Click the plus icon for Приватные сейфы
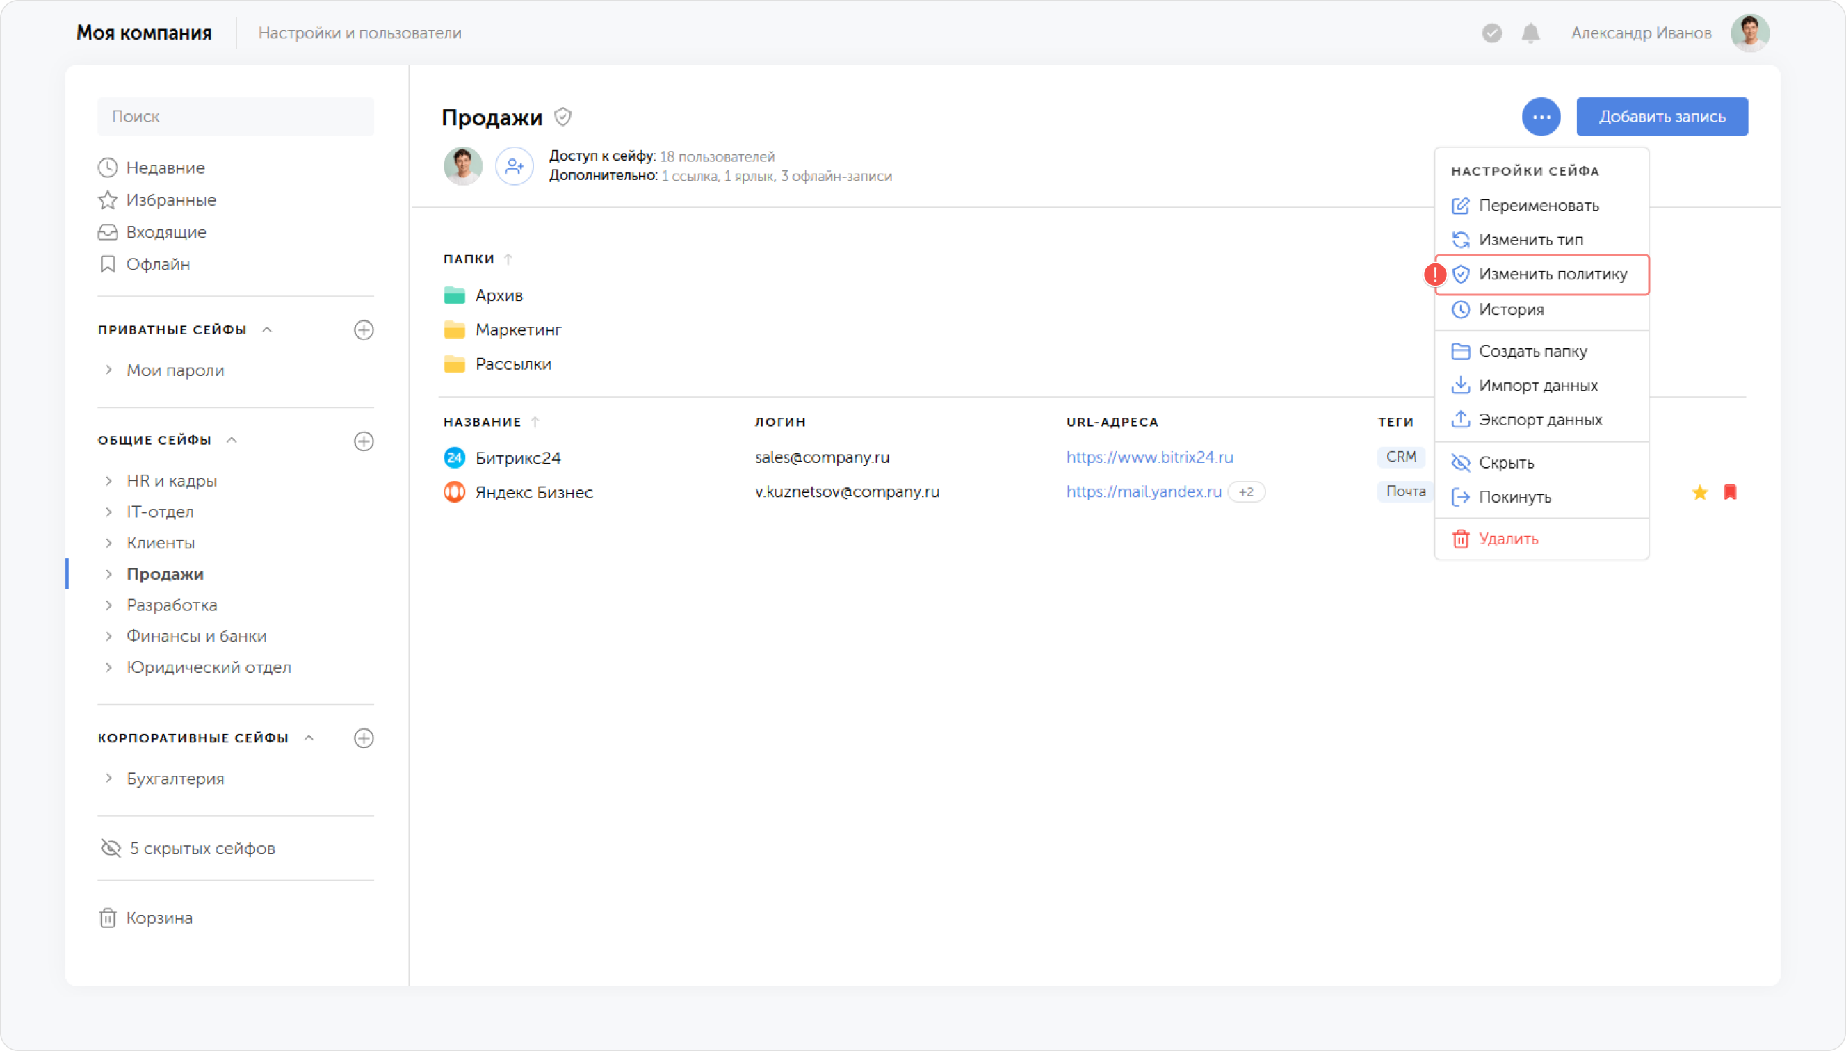Viewport: 1846px width, 1051px height. coord(364,330)
